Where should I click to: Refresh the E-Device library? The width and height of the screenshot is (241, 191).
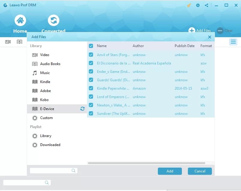[x=82, y=109]
